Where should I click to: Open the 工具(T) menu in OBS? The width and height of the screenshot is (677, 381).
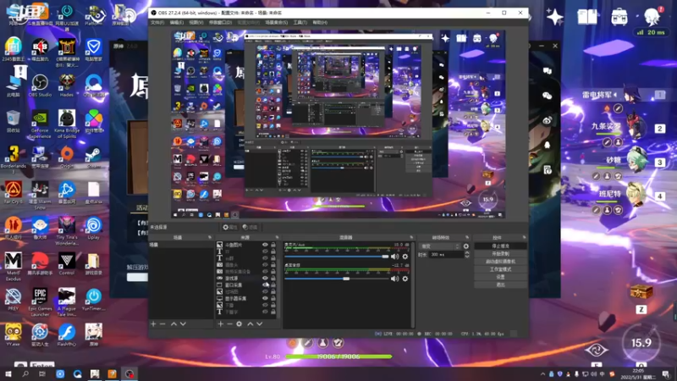(x=300, y=23)
